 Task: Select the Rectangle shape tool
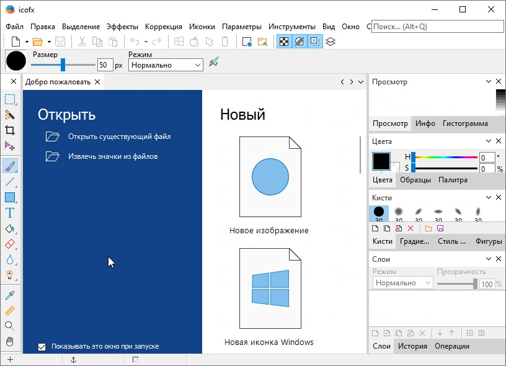(10, 197)
